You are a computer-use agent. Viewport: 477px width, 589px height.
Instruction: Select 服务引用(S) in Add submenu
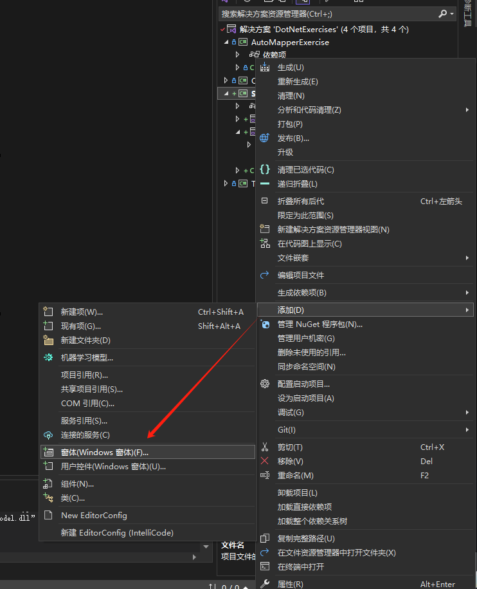pos(147,421)
